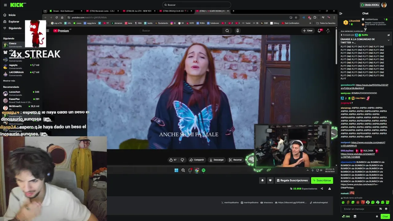
Task: Click the YouTube Premium logo in stream
Action: point(61,31)
